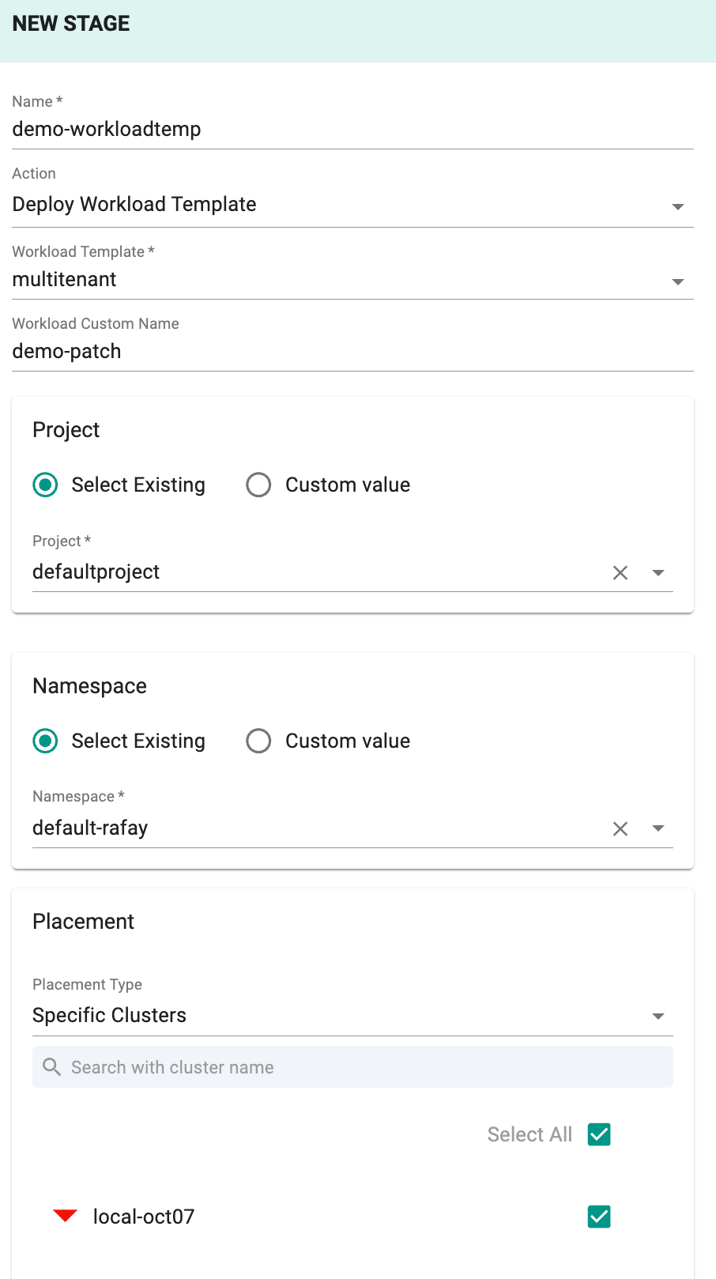Click the Workload Custom Name field
The height and width of the screenshot is (1279, 716).
(352, 351)
